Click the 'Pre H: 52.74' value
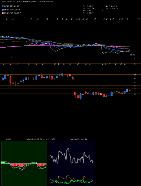141x186 pixels. [x=88, y=8]
